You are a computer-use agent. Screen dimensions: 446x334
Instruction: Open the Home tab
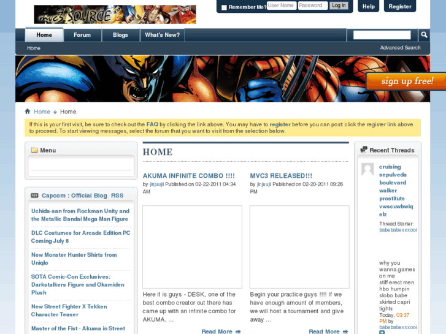(44, 35)
